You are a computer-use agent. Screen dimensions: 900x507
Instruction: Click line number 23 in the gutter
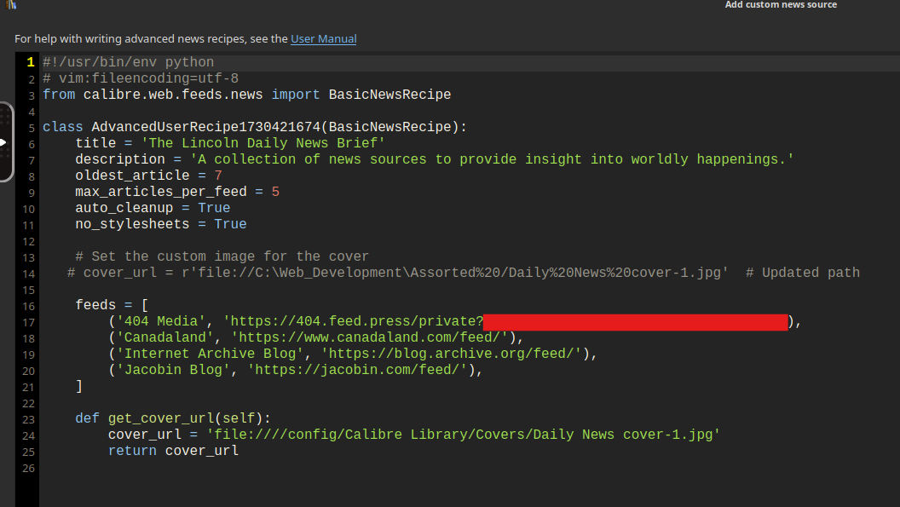tap(29, 419)
